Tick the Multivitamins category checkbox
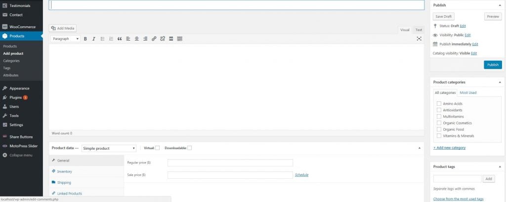This screenshot has width=506, height=202. click(x=439, y=116)
